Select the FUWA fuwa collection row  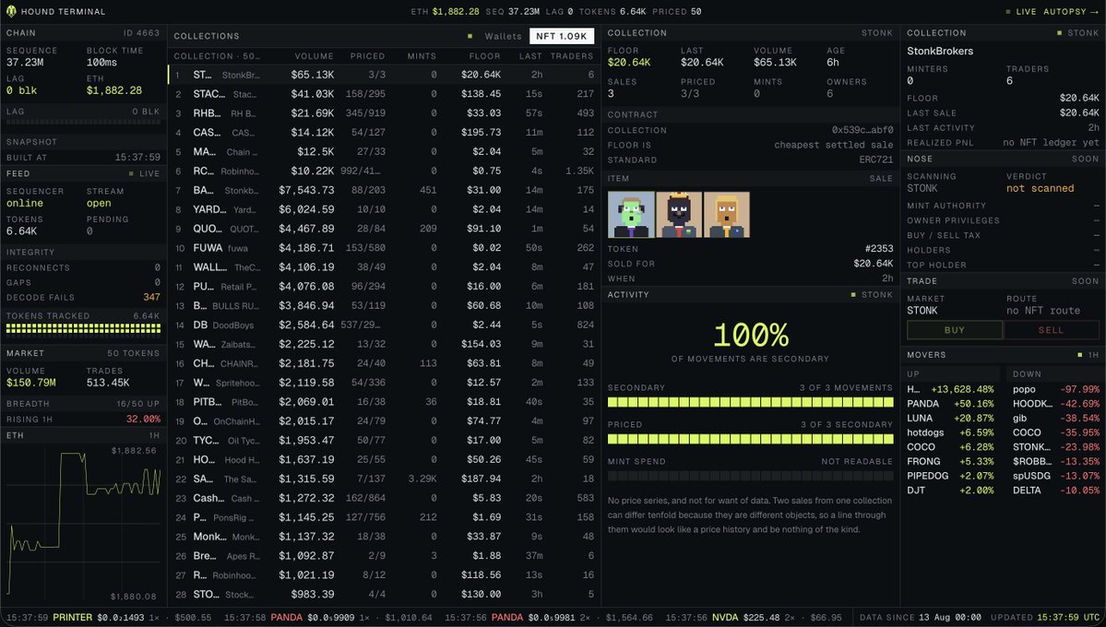pos(385,247)
